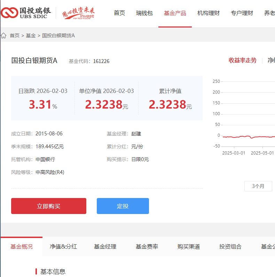275x277 pixels.
Task: Switch to the 收益率走势 chart tab
Action: click(x=242, y=60)
